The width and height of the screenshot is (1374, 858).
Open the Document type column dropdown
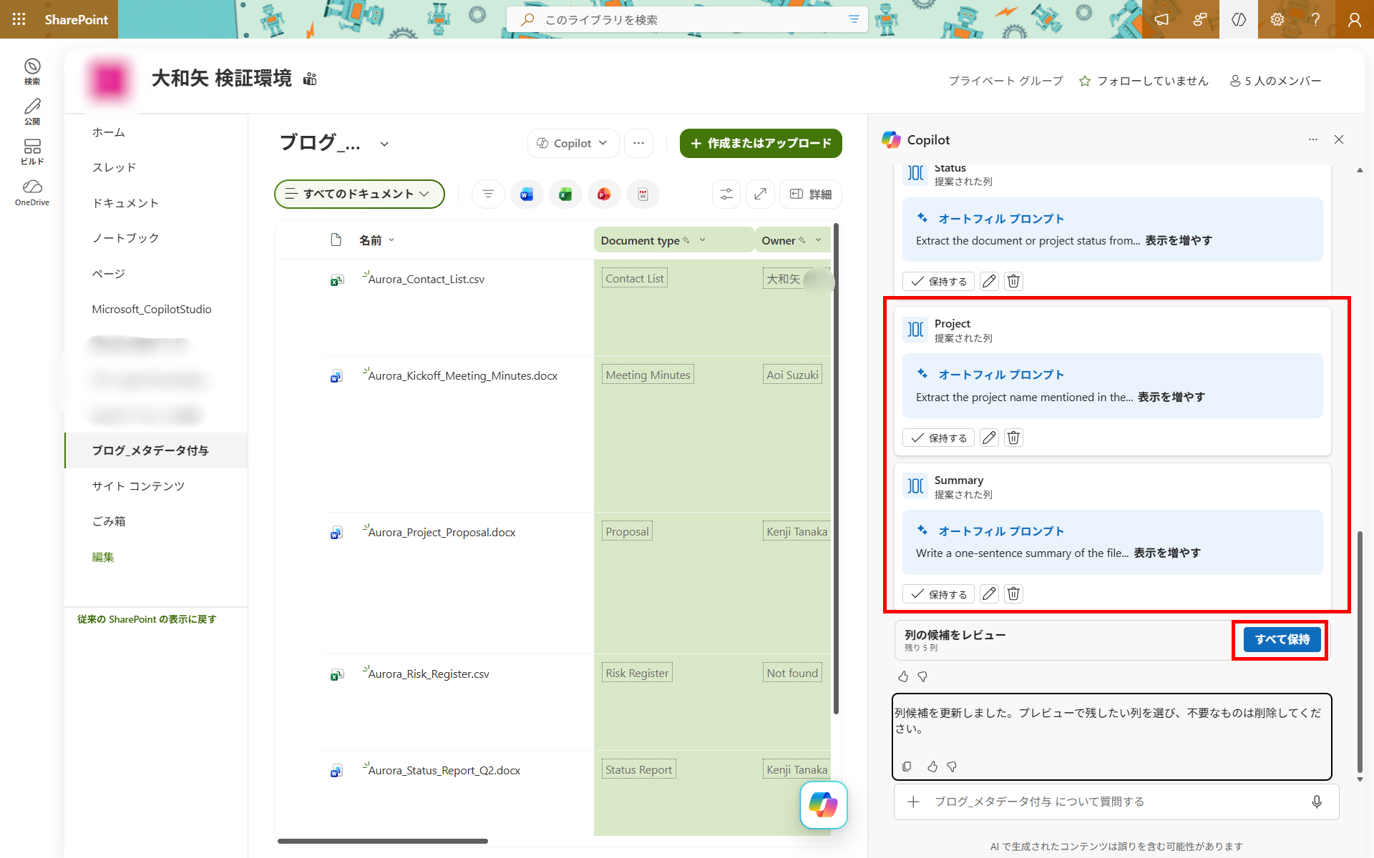pos(702,240)
